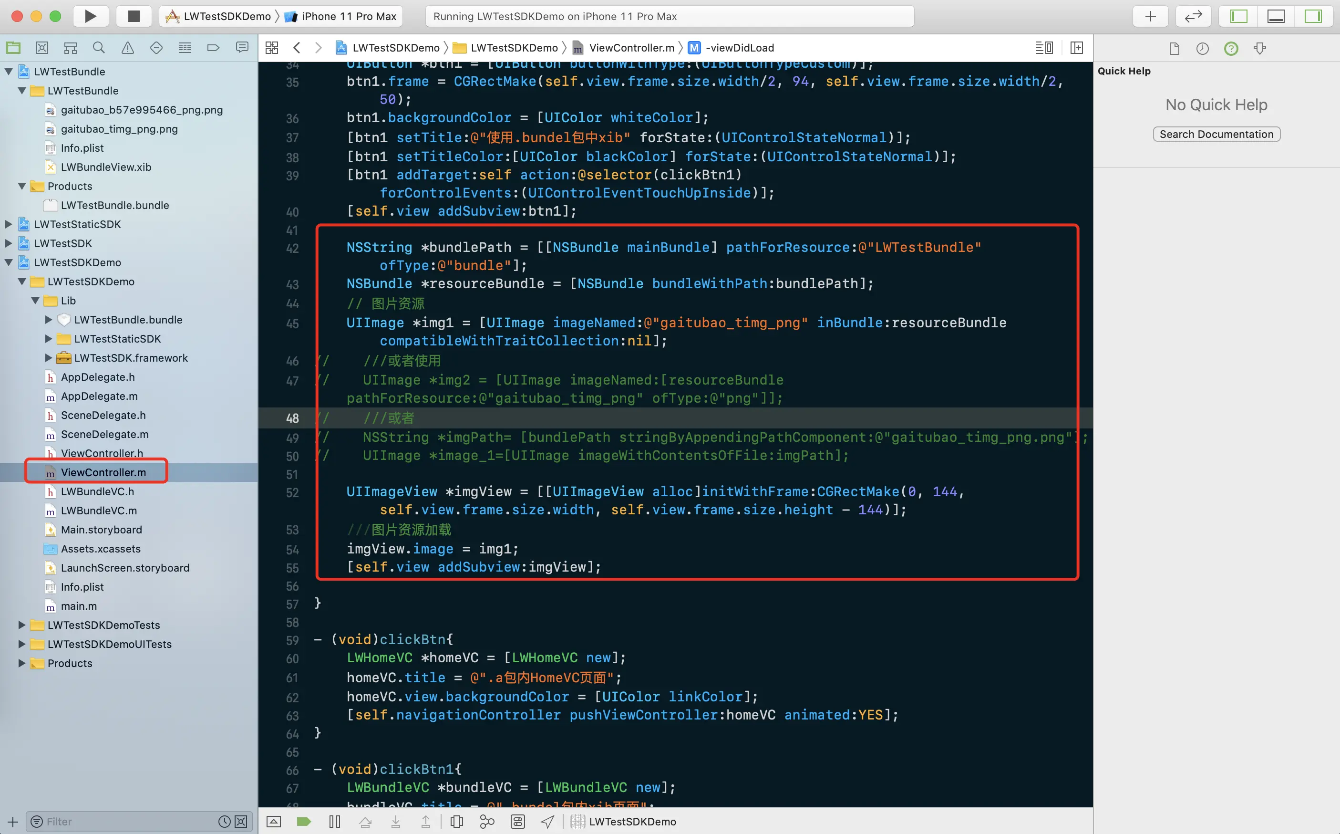
Task: Switch to the History inspector tab
Action: click(x=1202, y=49)
